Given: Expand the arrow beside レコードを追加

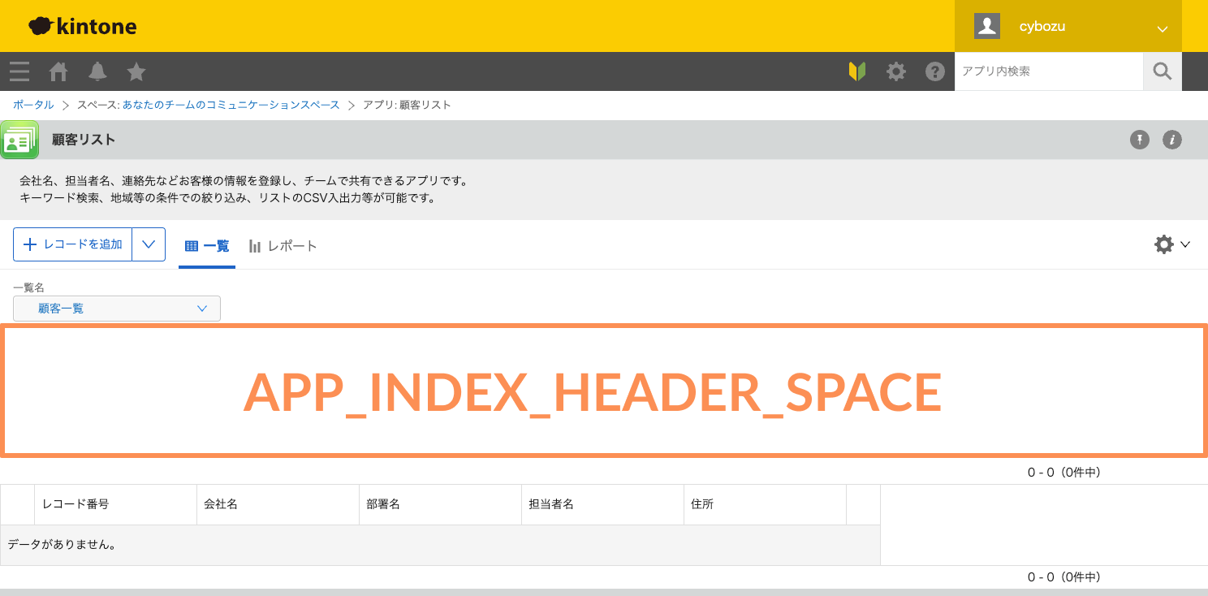Looking at the screenshot, I should click(x=149, y=244).
